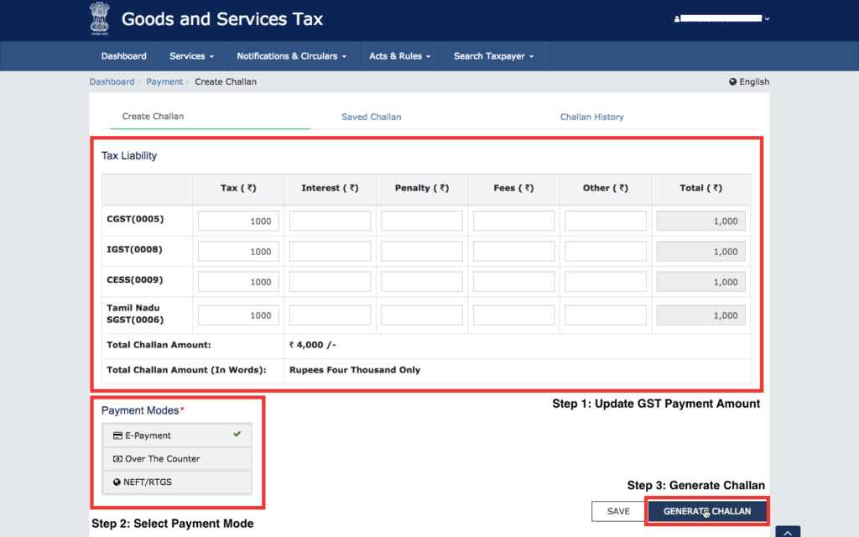The width and height of the screenshot is (859, 537).
Task: Click the 'IGST(0008)' row label
Action: (x=135, y=249)
